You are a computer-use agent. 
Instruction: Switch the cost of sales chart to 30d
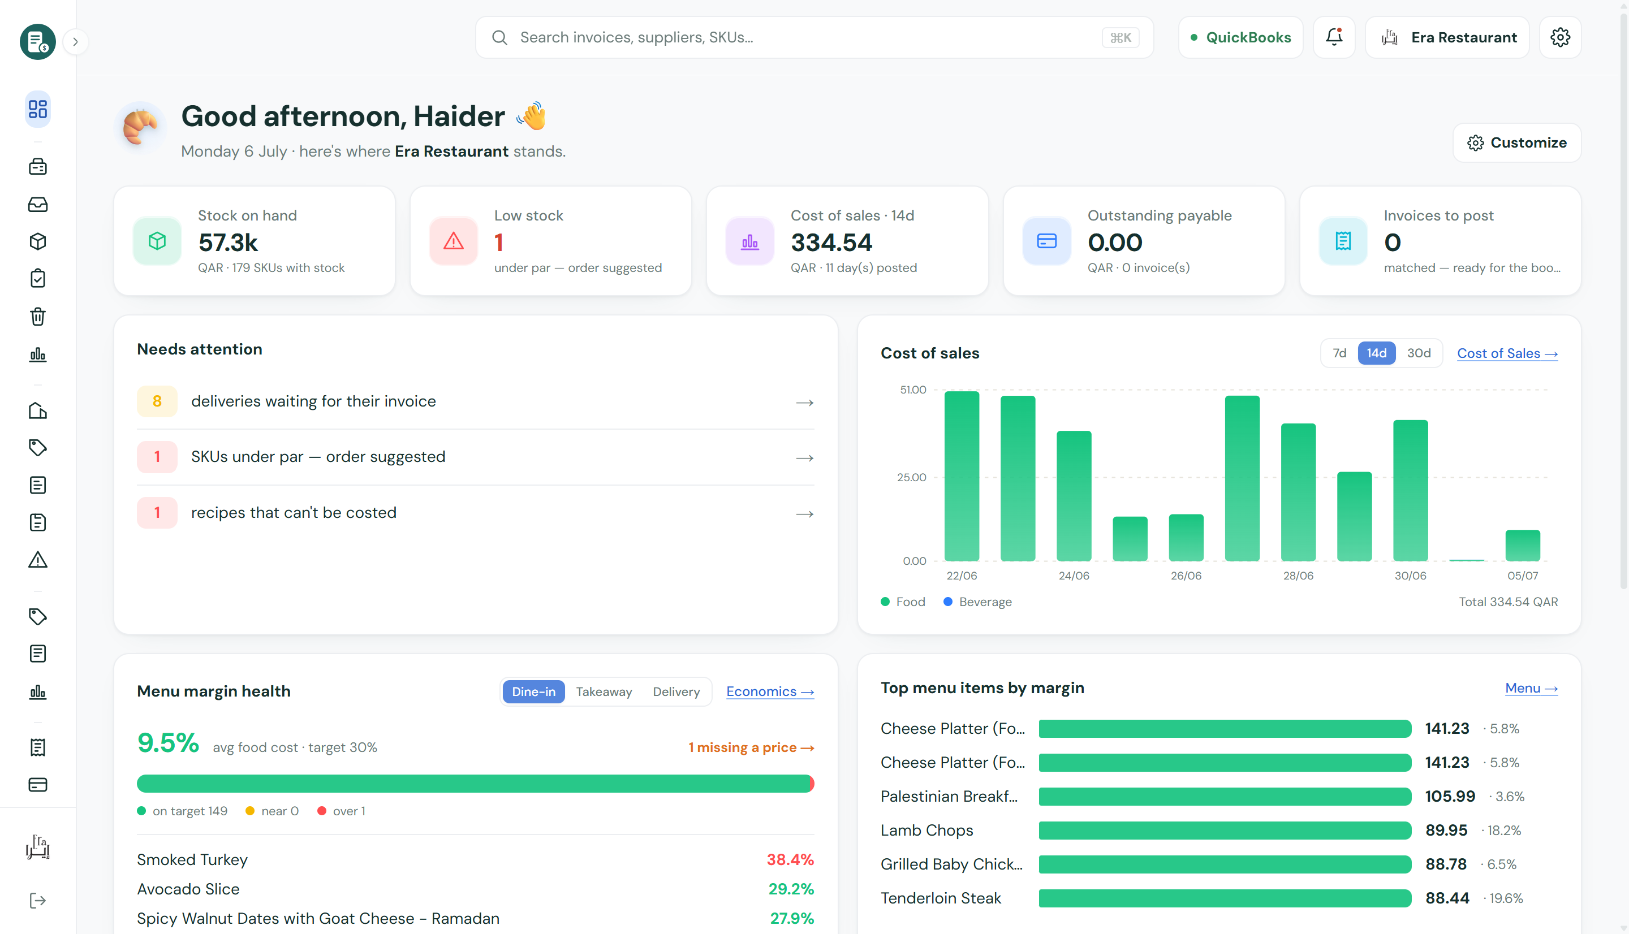pyautogui.click(x=1419, y=353)
